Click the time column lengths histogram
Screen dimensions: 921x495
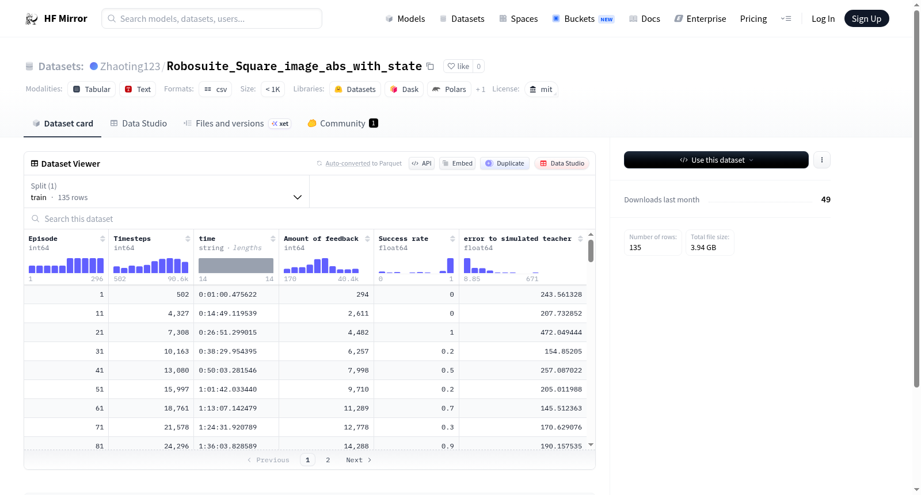pyautogui.click(x=236, y=265)
